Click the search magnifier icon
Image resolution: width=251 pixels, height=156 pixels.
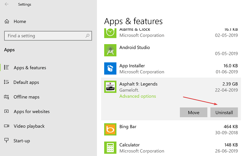[88, 36]
